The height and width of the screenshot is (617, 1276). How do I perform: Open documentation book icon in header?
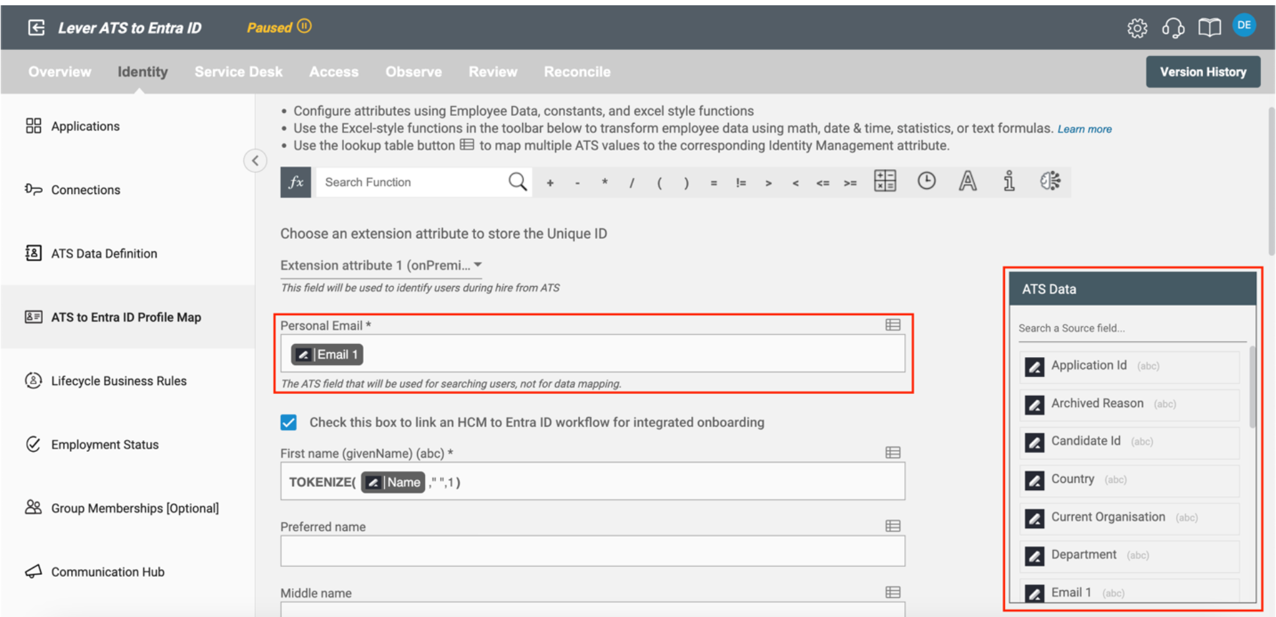pyautogui.click(x=1209, y=28)
